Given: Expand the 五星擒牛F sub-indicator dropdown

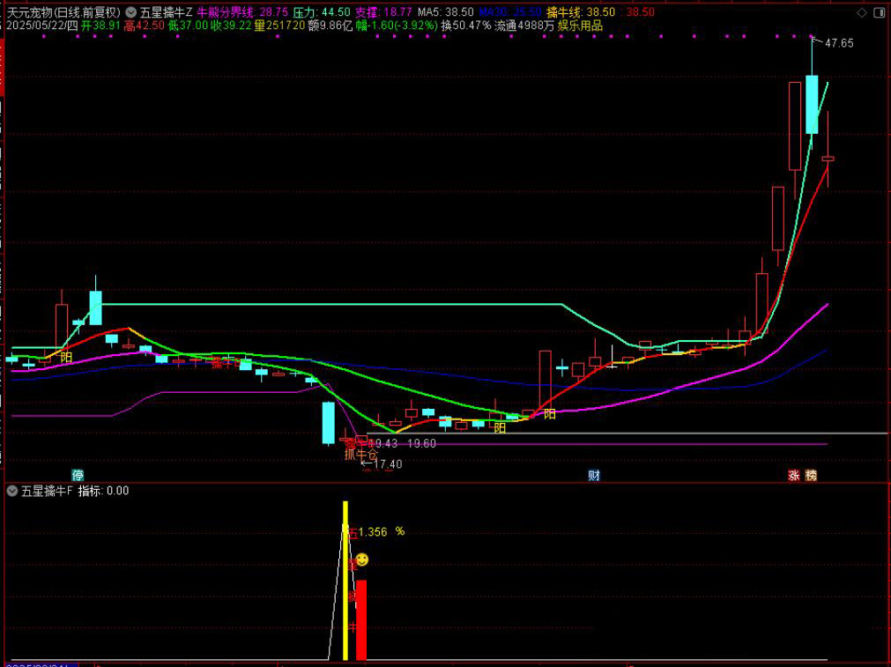Looking at the screenshot, I should (x=12, y=491).
